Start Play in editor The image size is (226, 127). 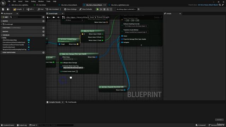pos(97,9)
